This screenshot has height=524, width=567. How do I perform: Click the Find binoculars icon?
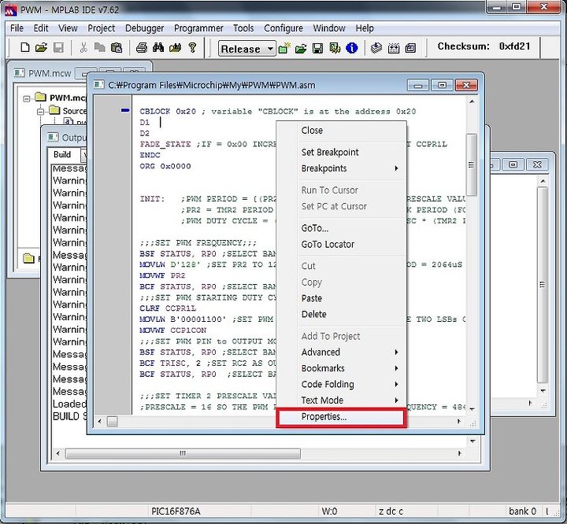point(158,47)
